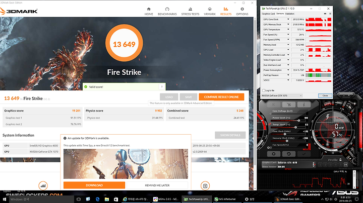Click the Windows taskbar search box

(41, 199)
